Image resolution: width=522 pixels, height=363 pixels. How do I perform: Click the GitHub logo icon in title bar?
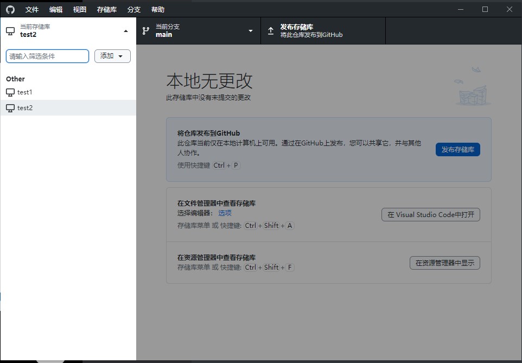(10, 9)
